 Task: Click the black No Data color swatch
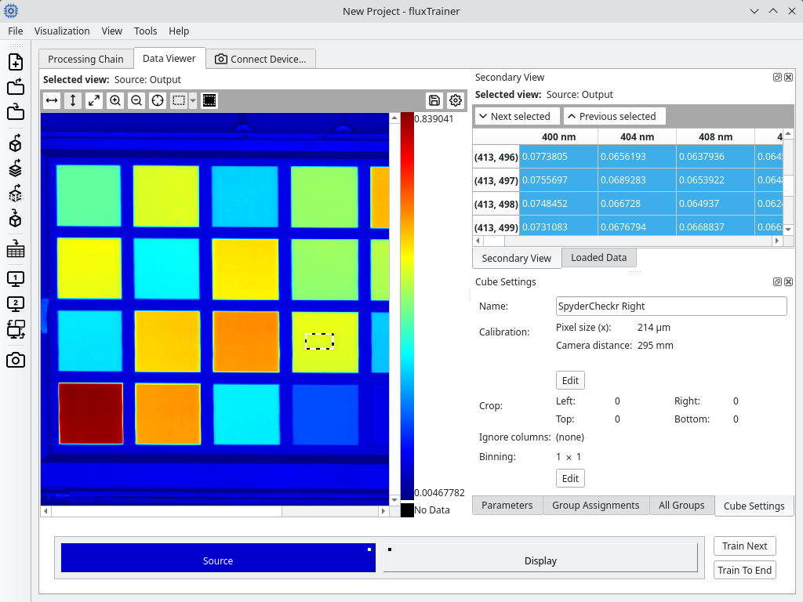click(x=407, y=510)
